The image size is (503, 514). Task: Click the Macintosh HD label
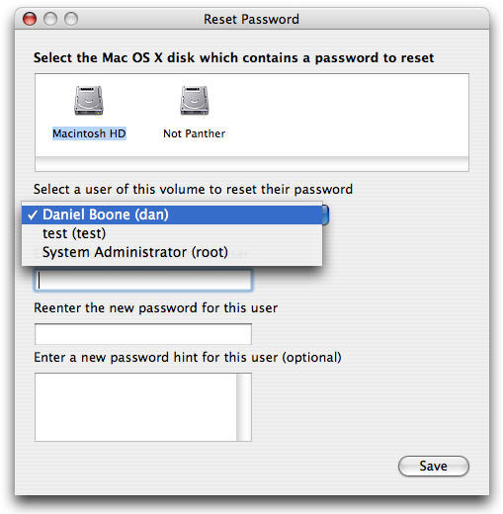89,133
